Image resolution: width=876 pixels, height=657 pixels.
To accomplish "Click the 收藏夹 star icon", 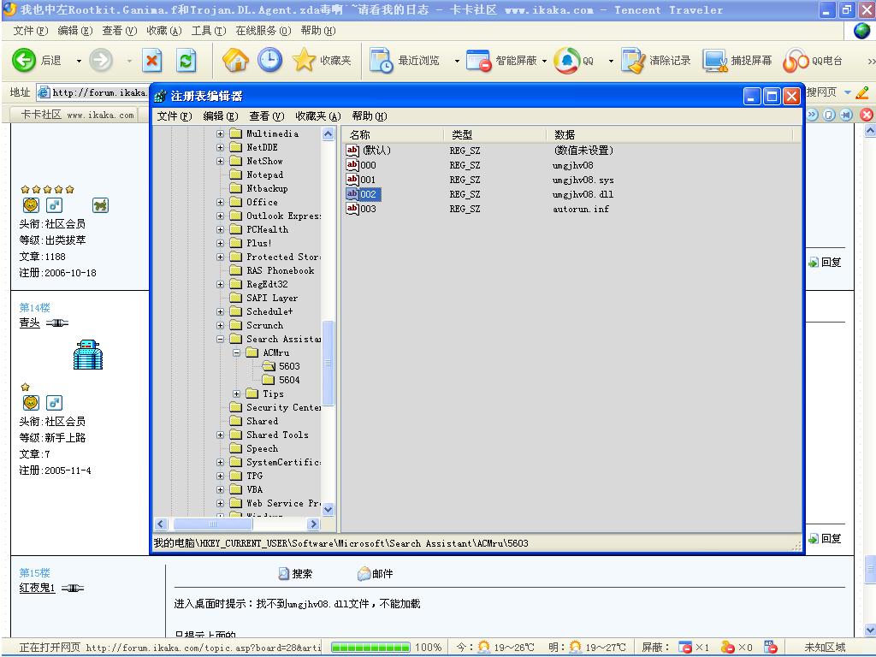I will (305, 61).
